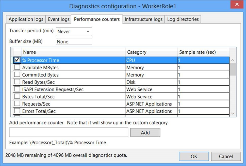Select the Available MBytes row name

click(73, 68)
